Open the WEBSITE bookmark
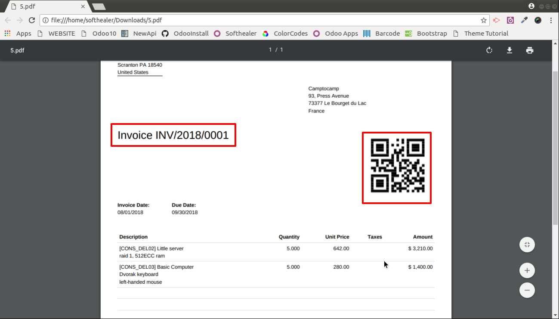 tap(56, 34)
